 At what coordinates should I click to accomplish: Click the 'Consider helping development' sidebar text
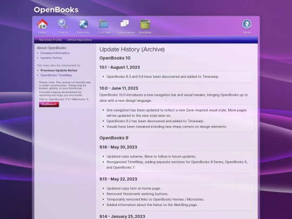(61, 94)
